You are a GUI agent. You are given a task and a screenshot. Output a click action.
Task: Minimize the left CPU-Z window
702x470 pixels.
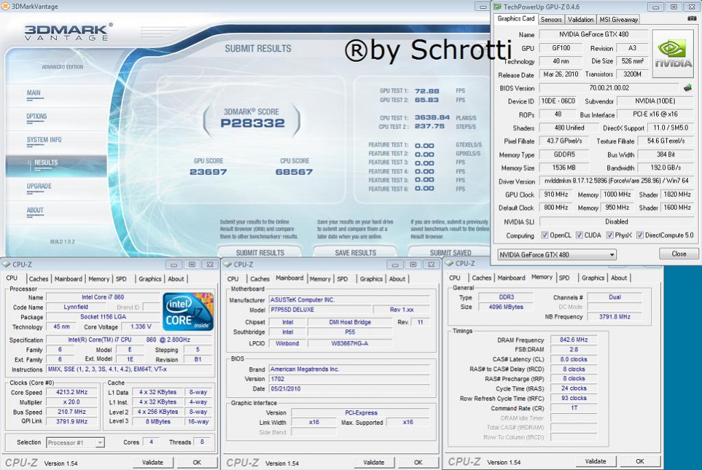click(174, 265)
